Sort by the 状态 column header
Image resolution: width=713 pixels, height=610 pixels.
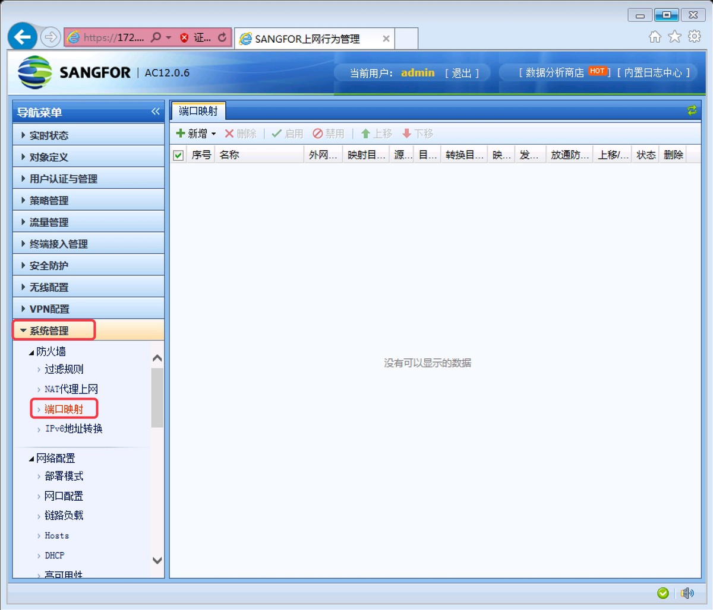tap(645, 155)
